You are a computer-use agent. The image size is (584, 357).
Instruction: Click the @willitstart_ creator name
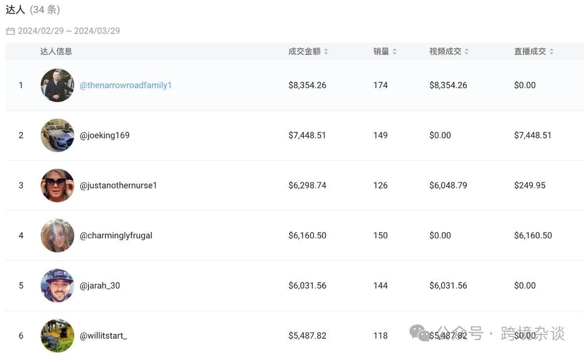tap(103, 335)
